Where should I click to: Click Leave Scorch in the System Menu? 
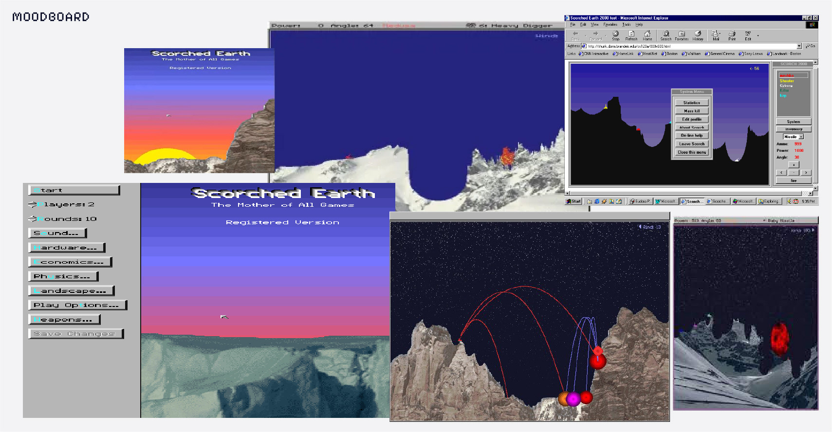(692, 144)
